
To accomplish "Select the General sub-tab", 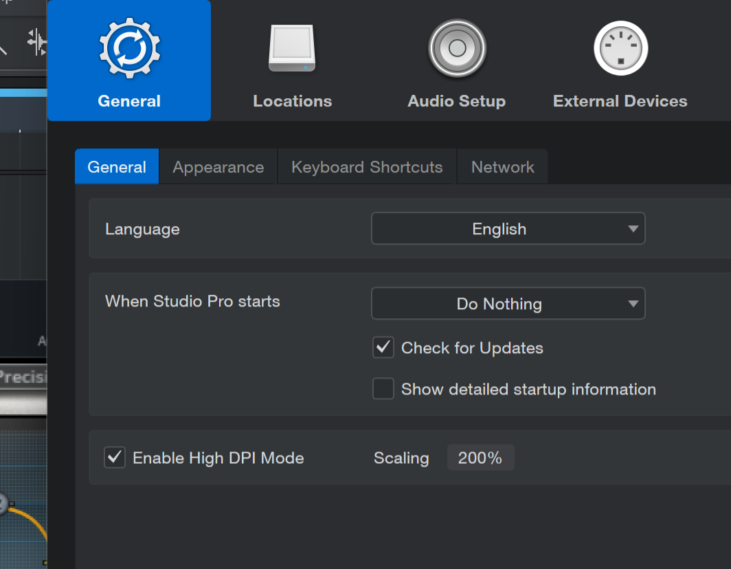I will (x=117, y=167).
